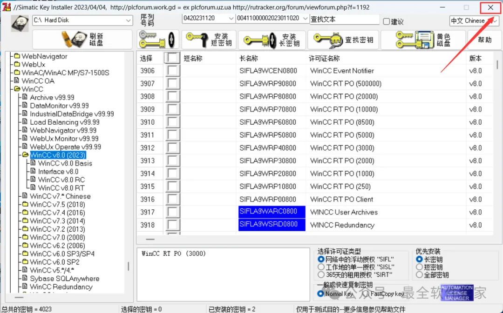The width and height of the screenshot is (503, 313).
Task: Select WinCC Redundancy tree item
Action: click(61, 287)
